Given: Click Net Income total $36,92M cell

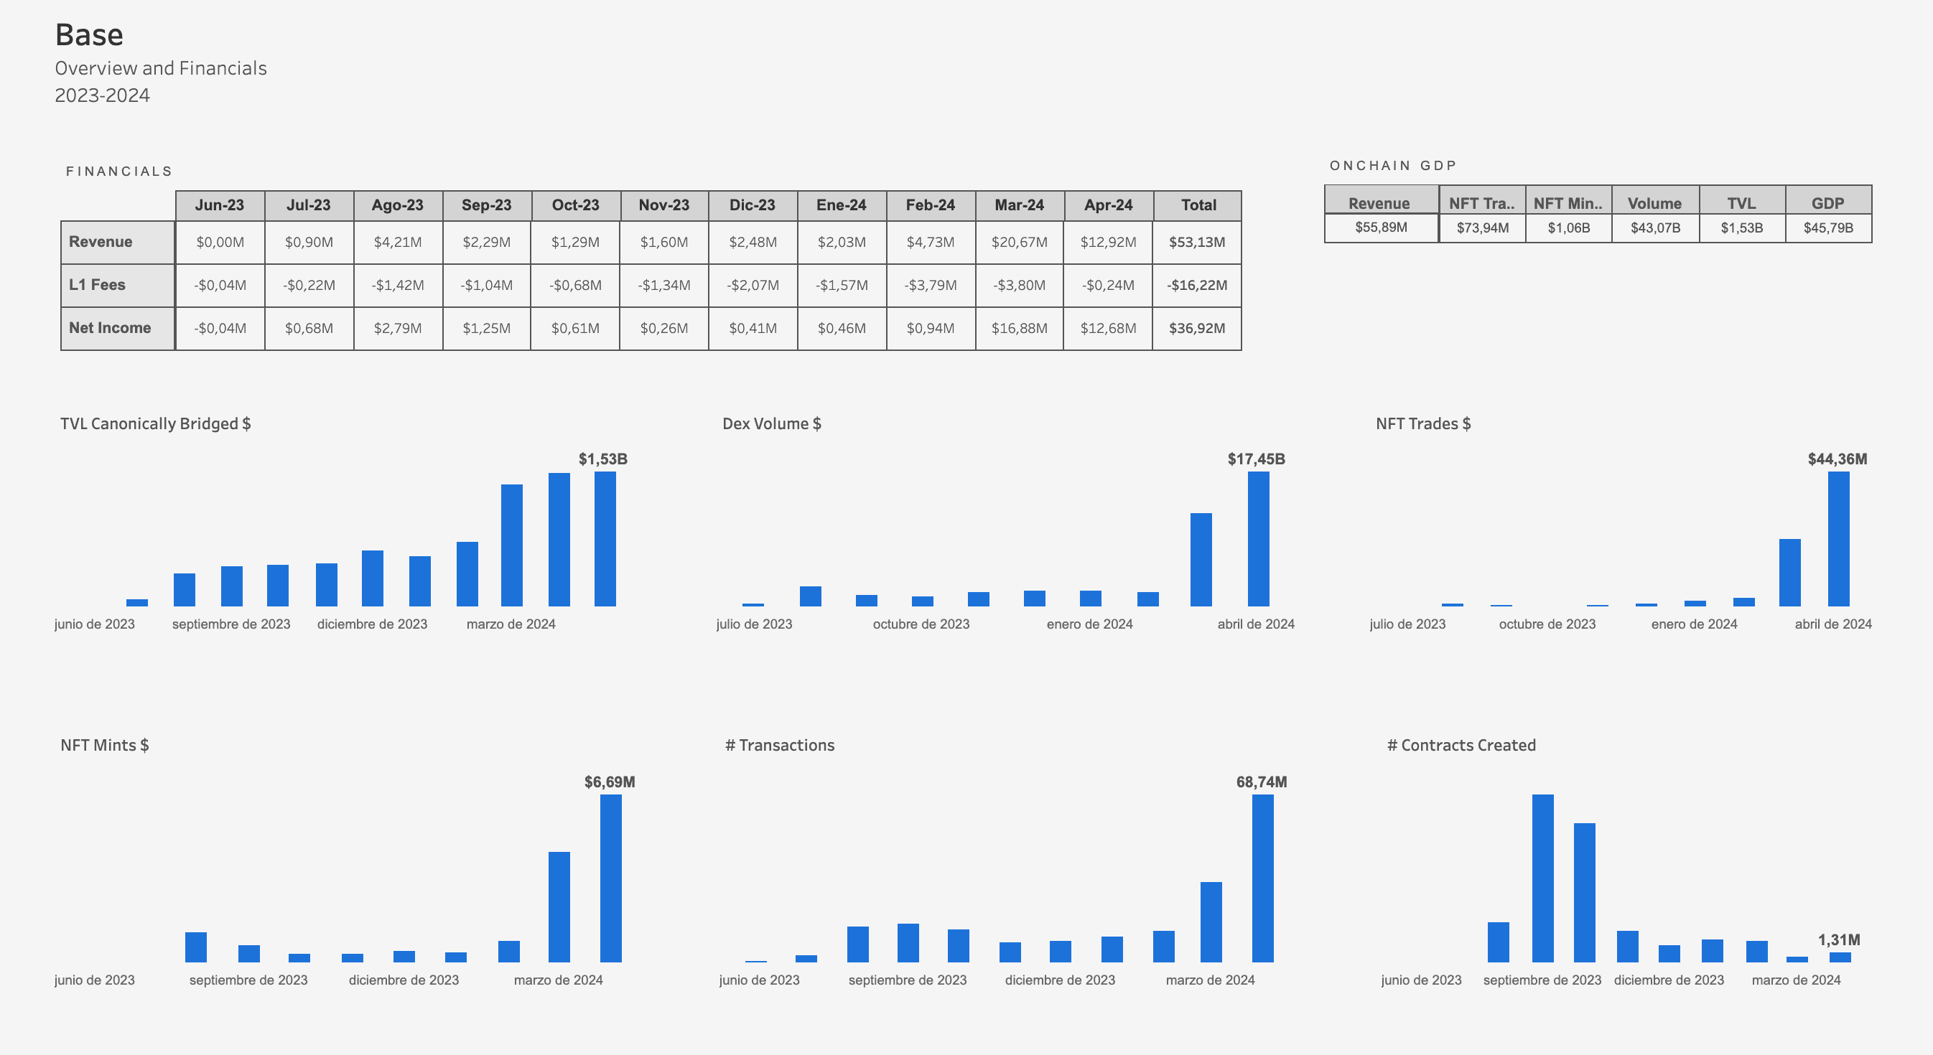Looking at the screenshot, I should coord(1197,328).
